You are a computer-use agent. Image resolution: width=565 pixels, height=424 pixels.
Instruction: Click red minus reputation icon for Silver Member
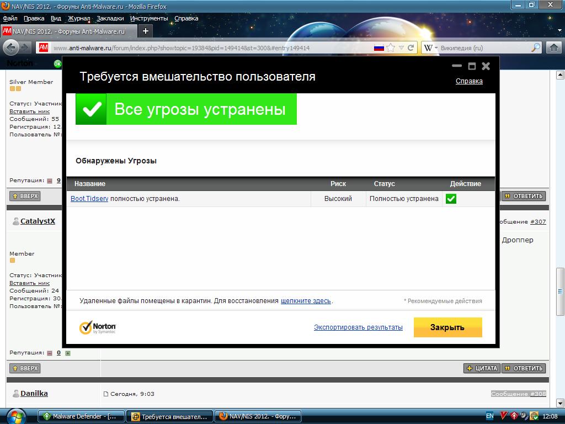coord(50,181)
